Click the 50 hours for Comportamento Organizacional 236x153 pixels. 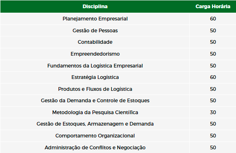(x=213, y=136)
